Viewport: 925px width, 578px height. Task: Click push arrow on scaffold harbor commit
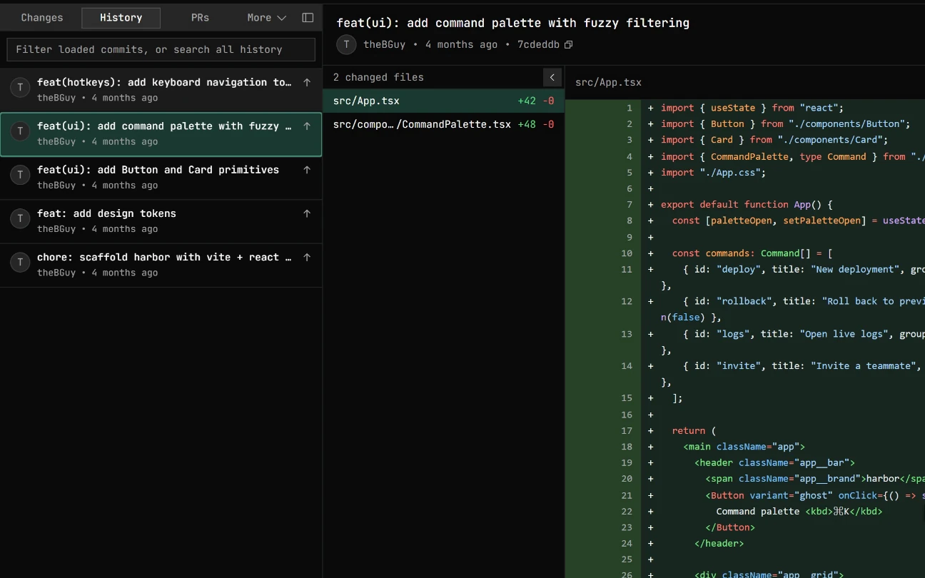point(307,257)
